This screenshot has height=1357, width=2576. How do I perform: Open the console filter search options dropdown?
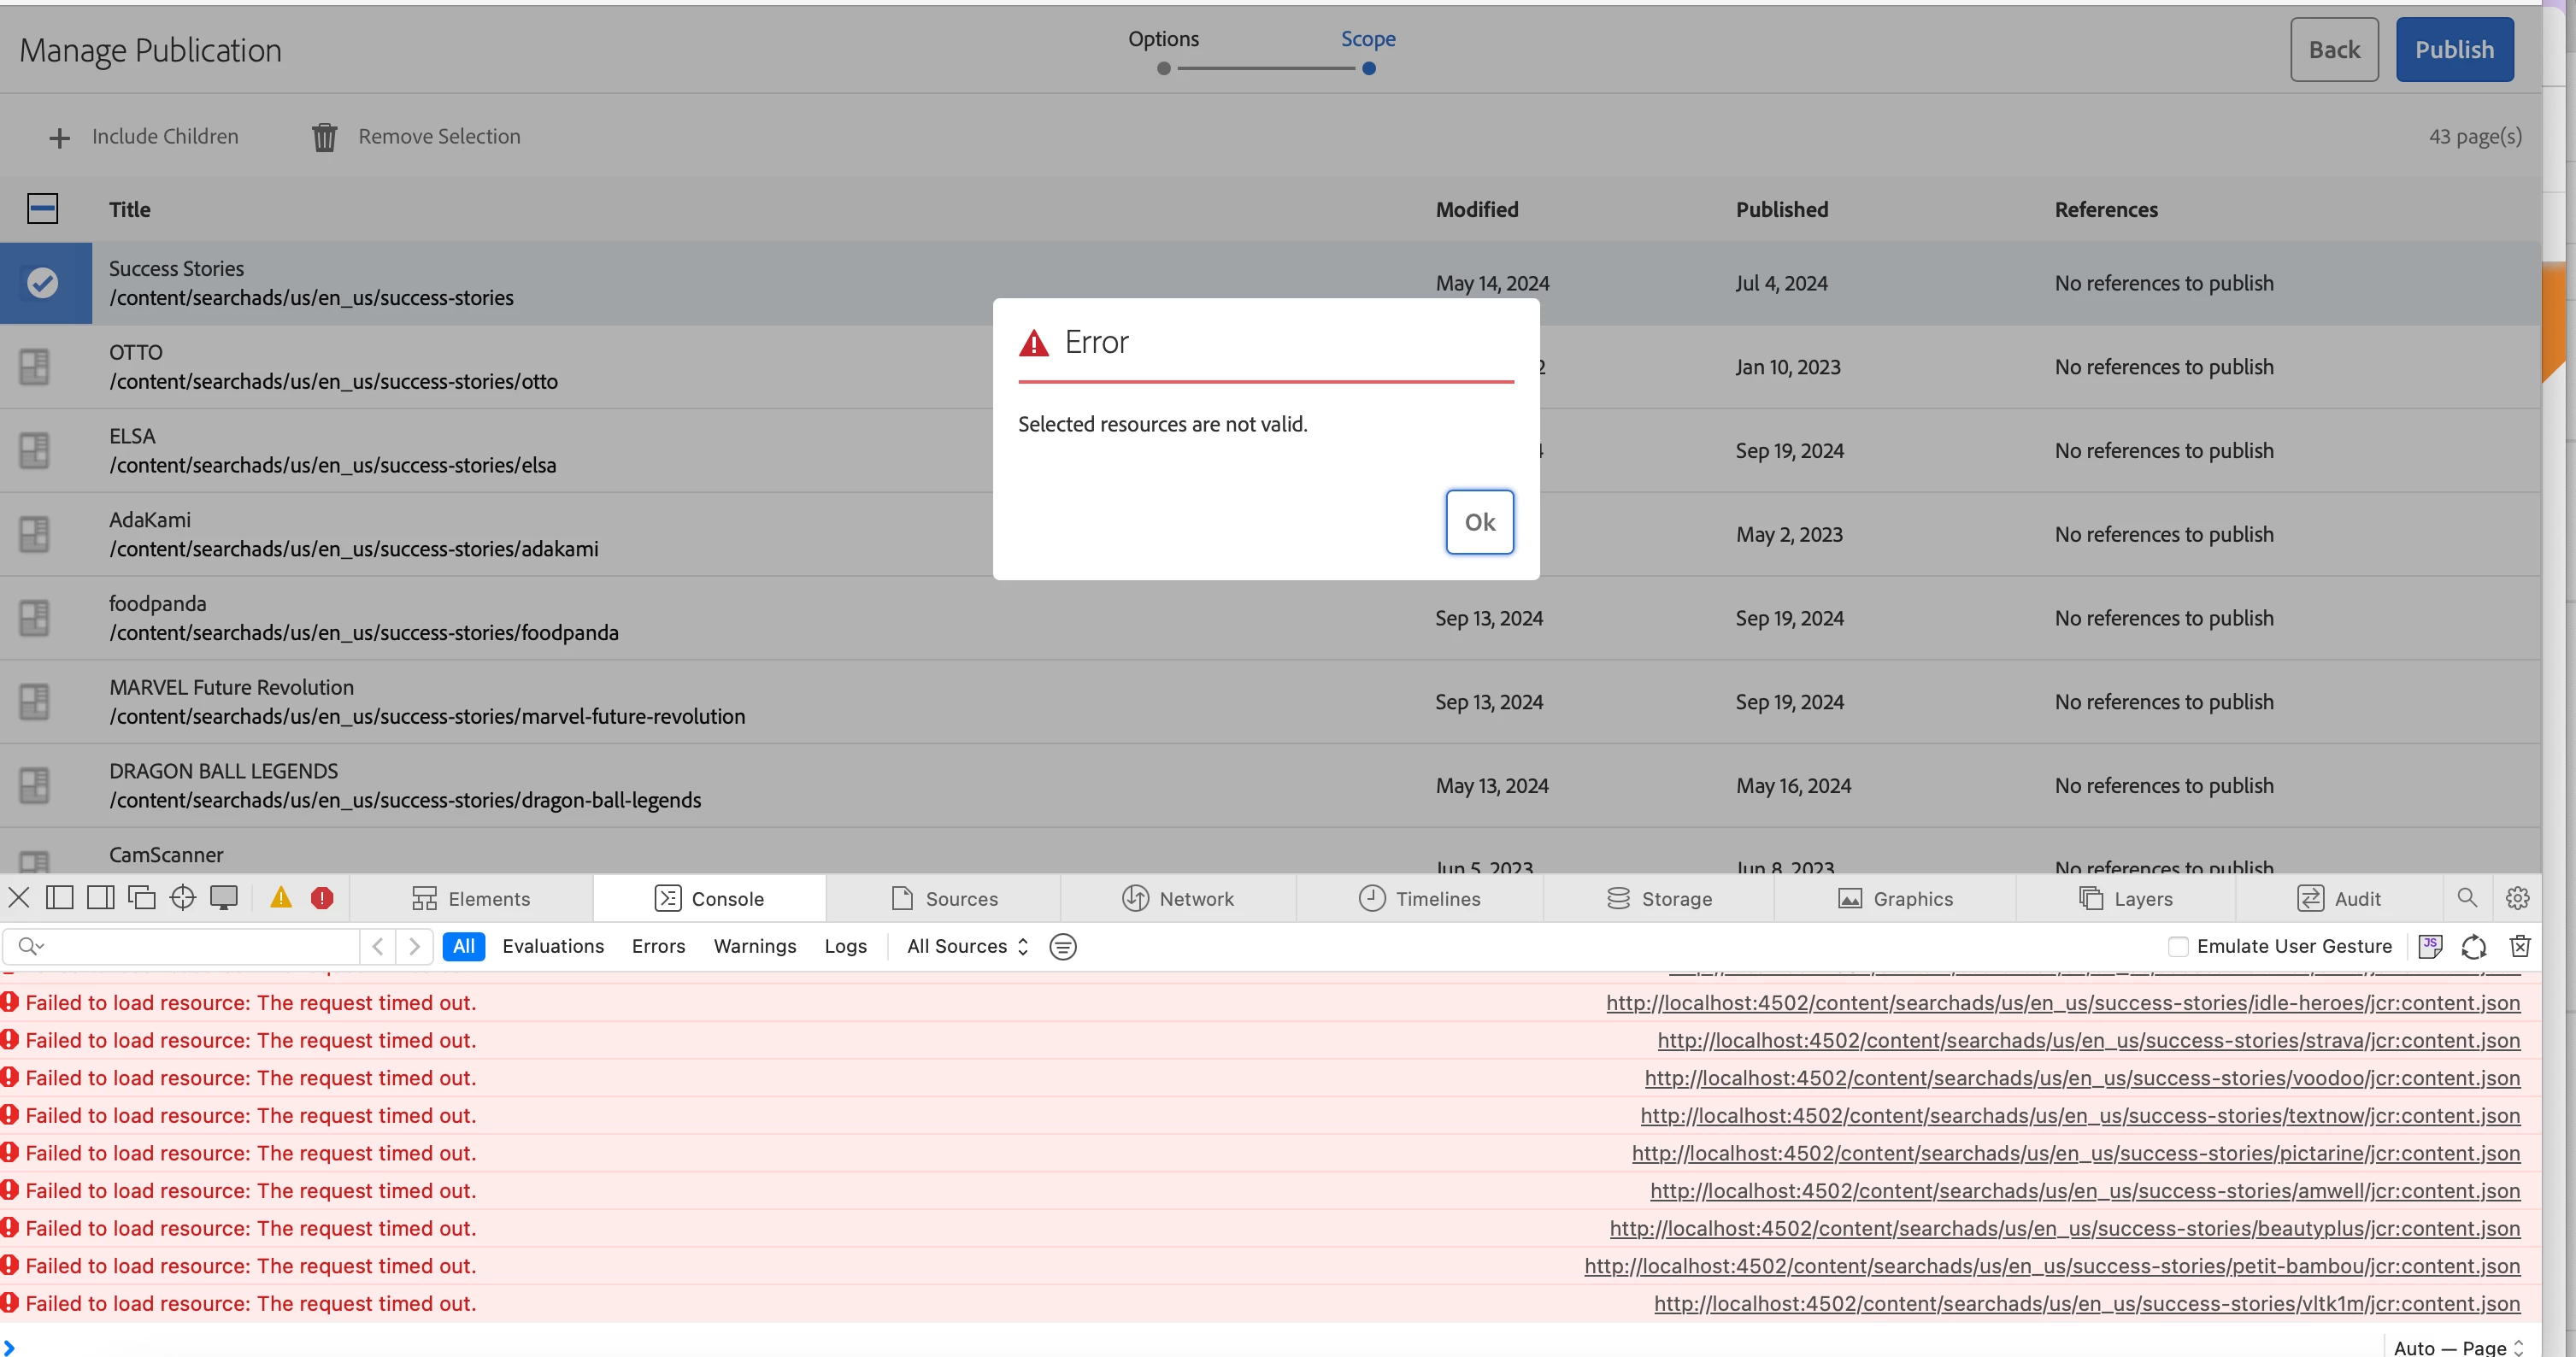[31, 946]
